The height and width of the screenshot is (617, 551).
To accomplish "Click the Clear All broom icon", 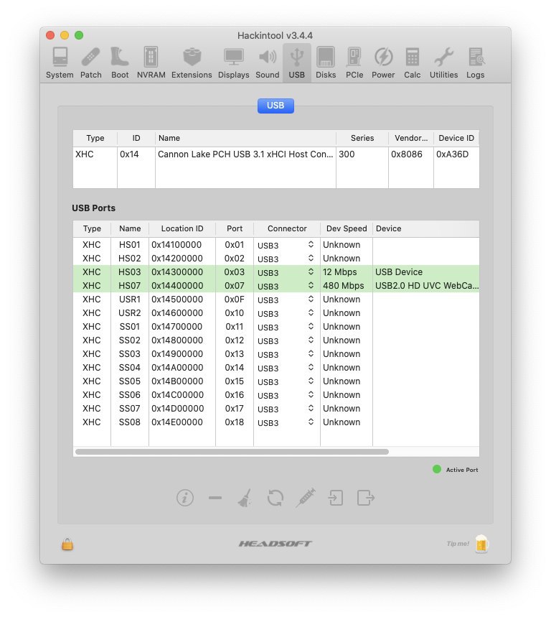I will point(245,498).
